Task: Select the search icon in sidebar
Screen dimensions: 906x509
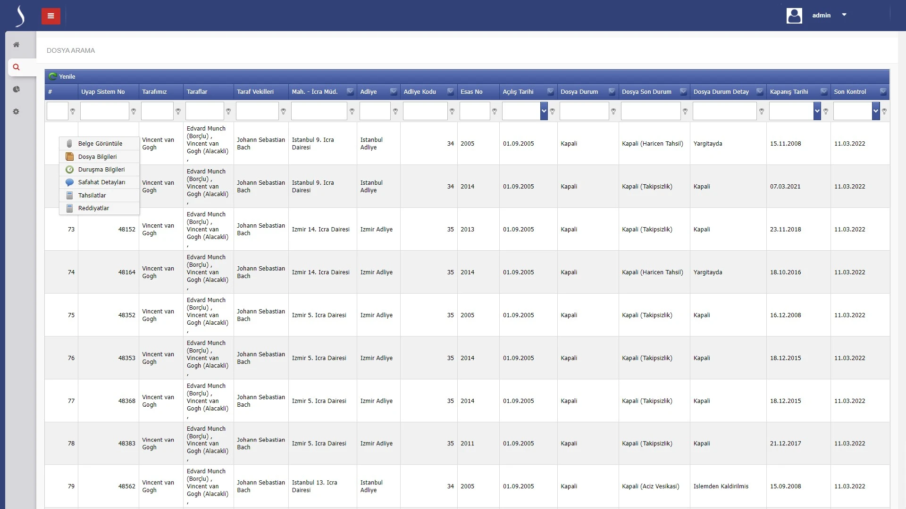Action: tap(16, 67)
